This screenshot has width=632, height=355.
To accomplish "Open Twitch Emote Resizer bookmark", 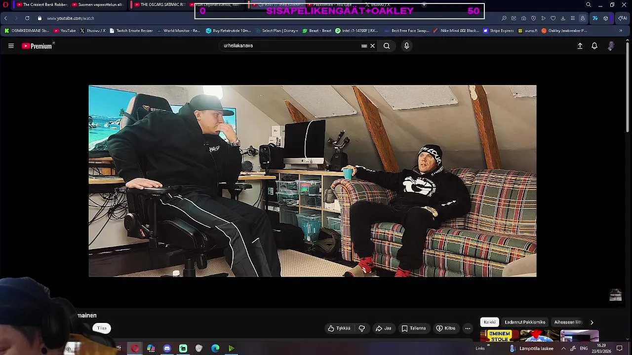I will [131, 31].
